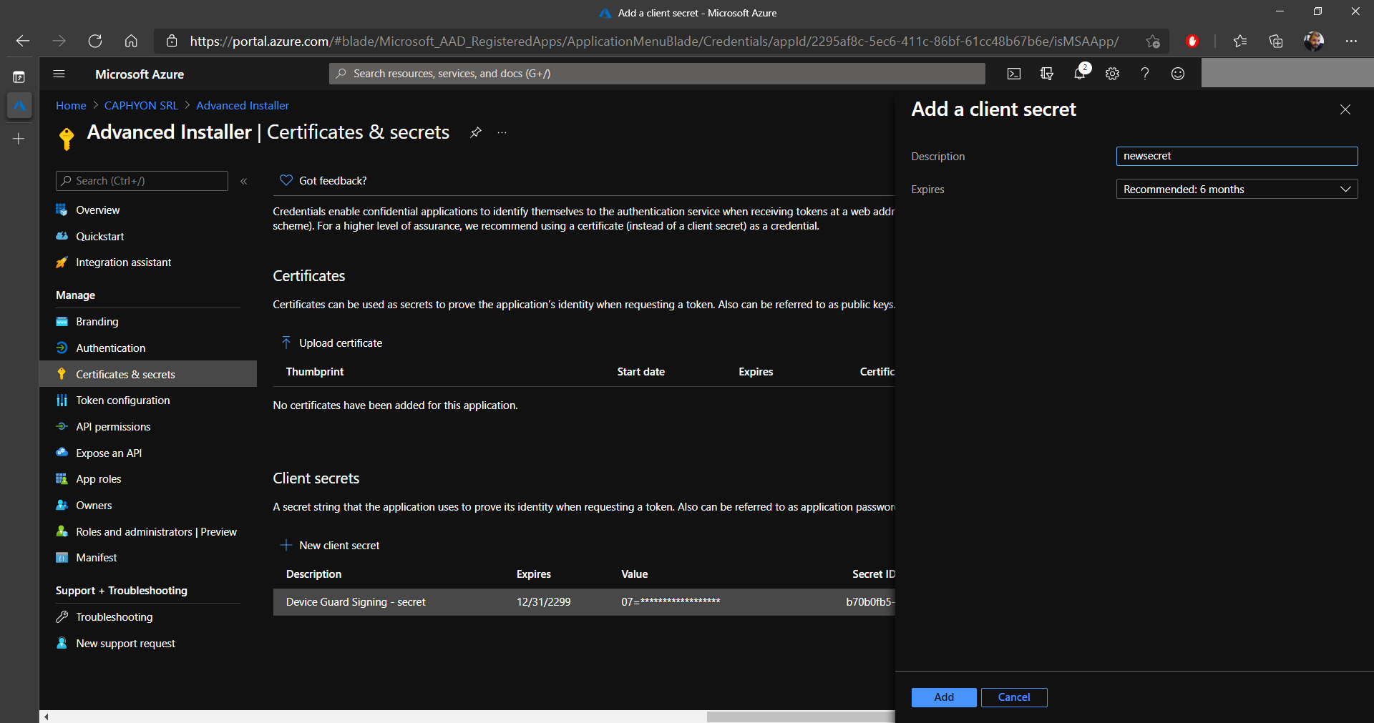The width and height of the screenshot is (1374, 723).
Task: Click the 12/31/2299 expiry cell
Action: (x=544, y=602)
